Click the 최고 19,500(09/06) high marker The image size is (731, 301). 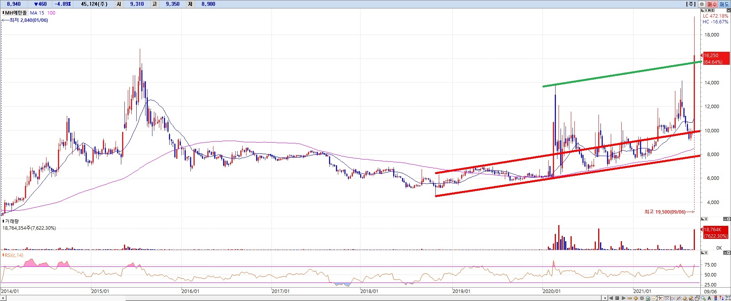point(669,212)
